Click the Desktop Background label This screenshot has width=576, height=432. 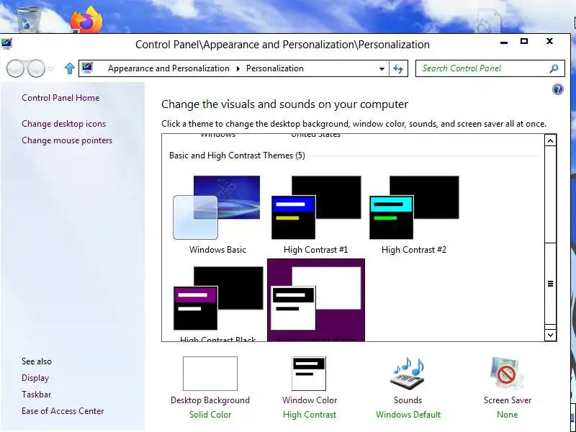[x=210, y=400]
